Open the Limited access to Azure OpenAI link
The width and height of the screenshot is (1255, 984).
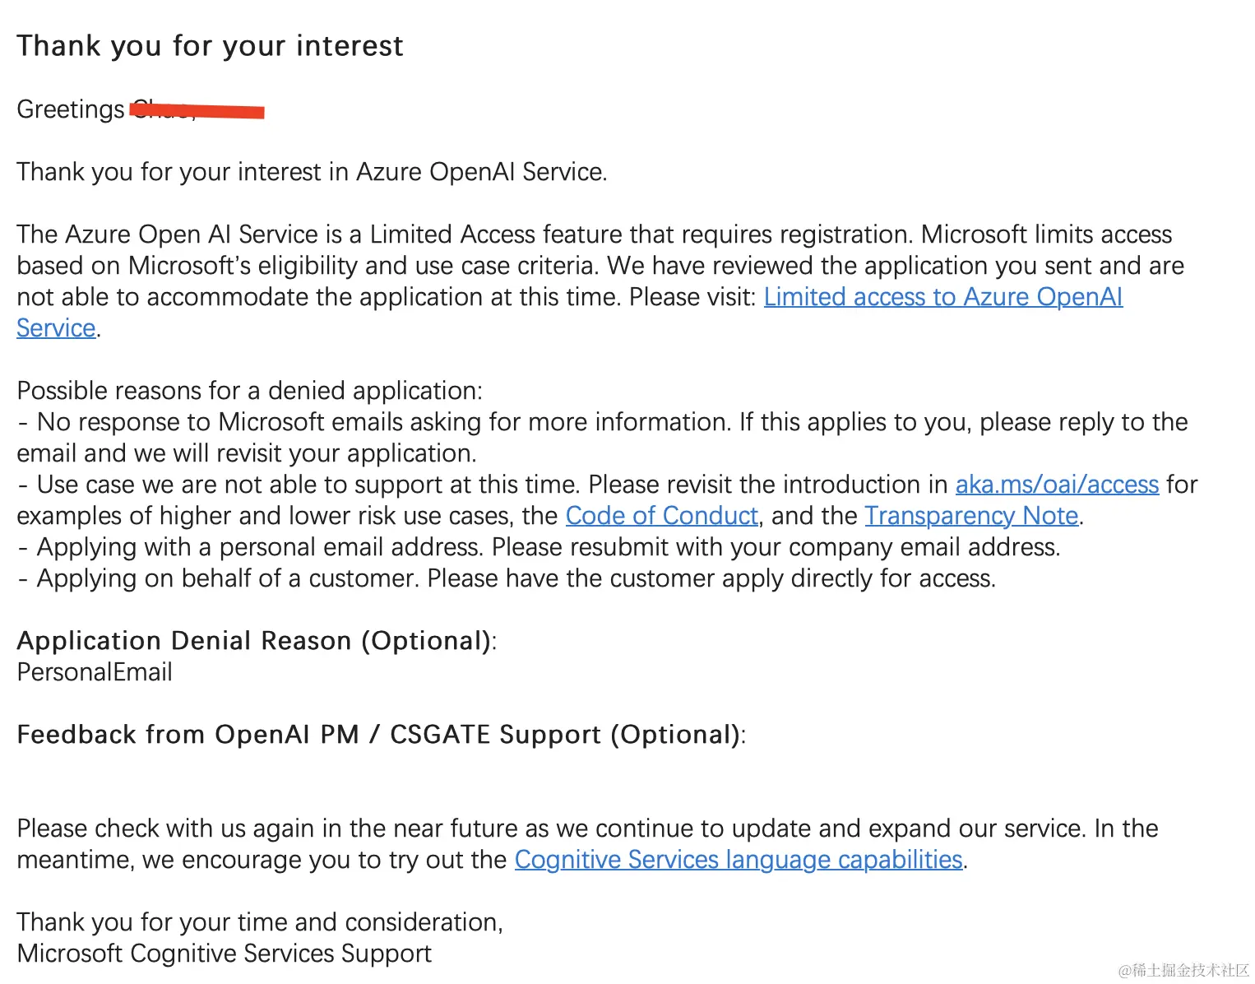(942, 297)
